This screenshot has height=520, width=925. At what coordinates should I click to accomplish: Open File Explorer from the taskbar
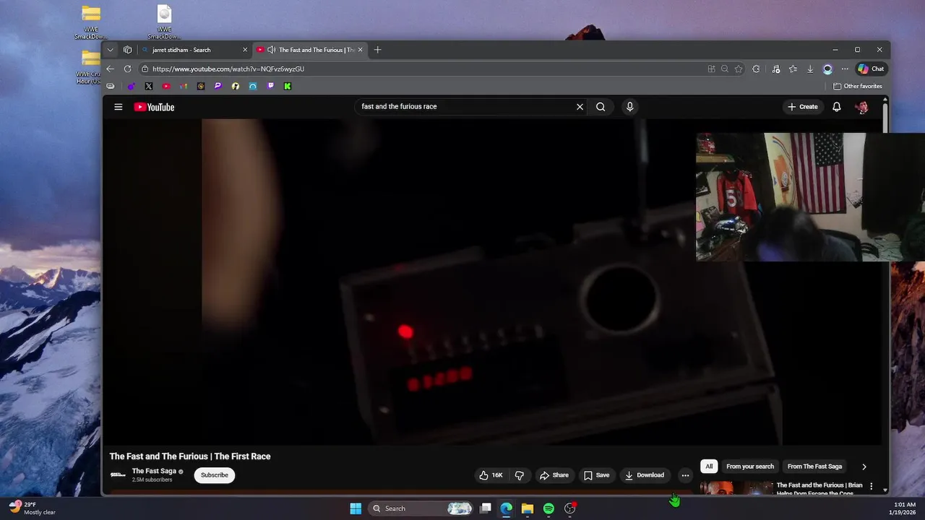[528, 508]
